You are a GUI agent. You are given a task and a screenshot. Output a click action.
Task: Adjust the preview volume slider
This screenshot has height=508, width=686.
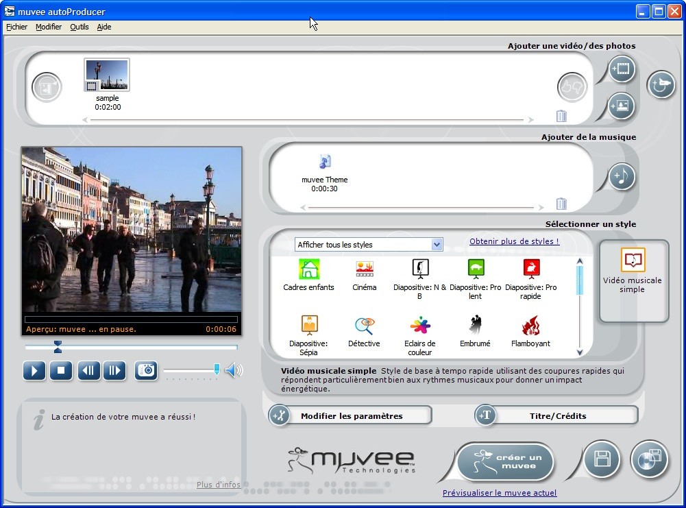tap(217, 369)
